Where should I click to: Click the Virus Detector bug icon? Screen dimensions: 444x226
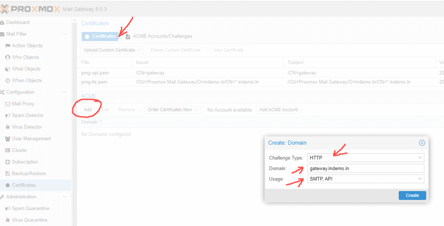pos(8,127)
